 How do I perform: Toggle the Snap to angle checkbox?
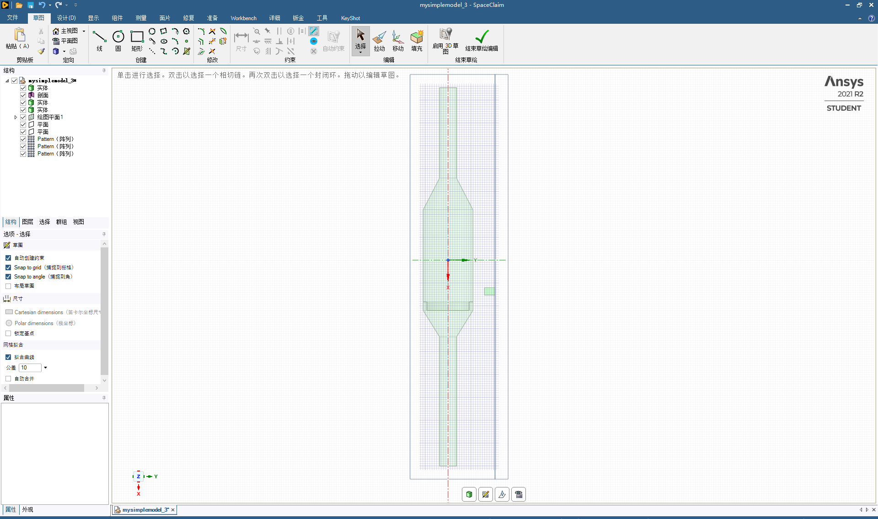click(x=8, y=277)
